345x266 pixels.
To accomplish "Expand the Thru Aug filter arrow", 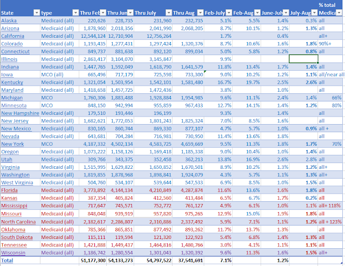I will 200,13.
